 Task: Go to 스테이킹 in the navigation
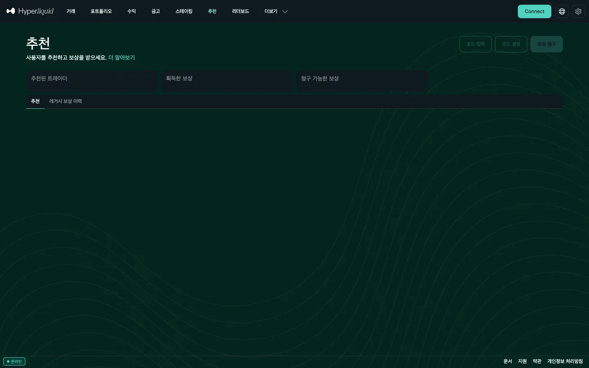184,11
